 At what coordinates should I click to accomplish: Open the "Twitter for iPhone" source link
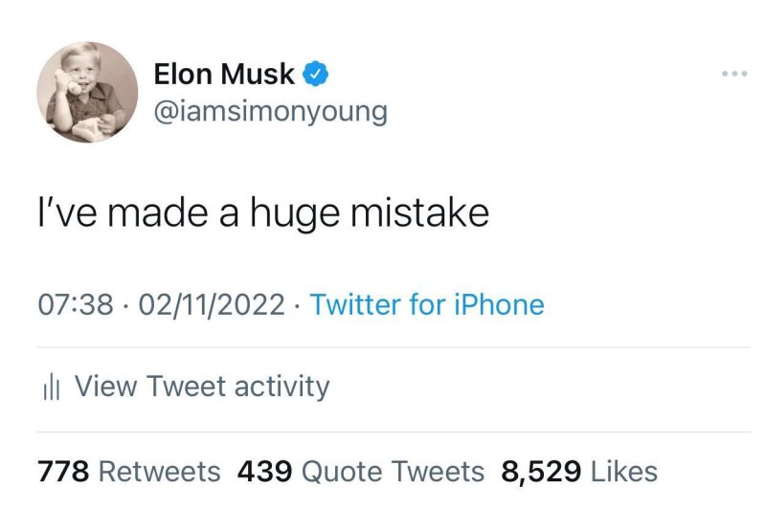tap(427, 305)
